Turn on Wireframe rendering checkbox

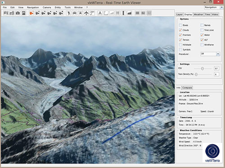(202, 45)
